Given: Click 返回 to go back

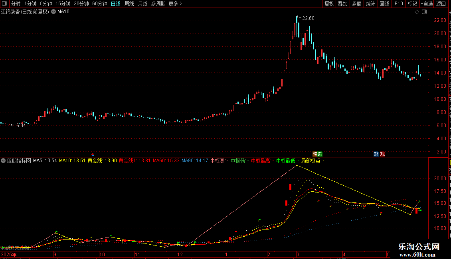Looking at the screenshot, I should tap(441, 4).
